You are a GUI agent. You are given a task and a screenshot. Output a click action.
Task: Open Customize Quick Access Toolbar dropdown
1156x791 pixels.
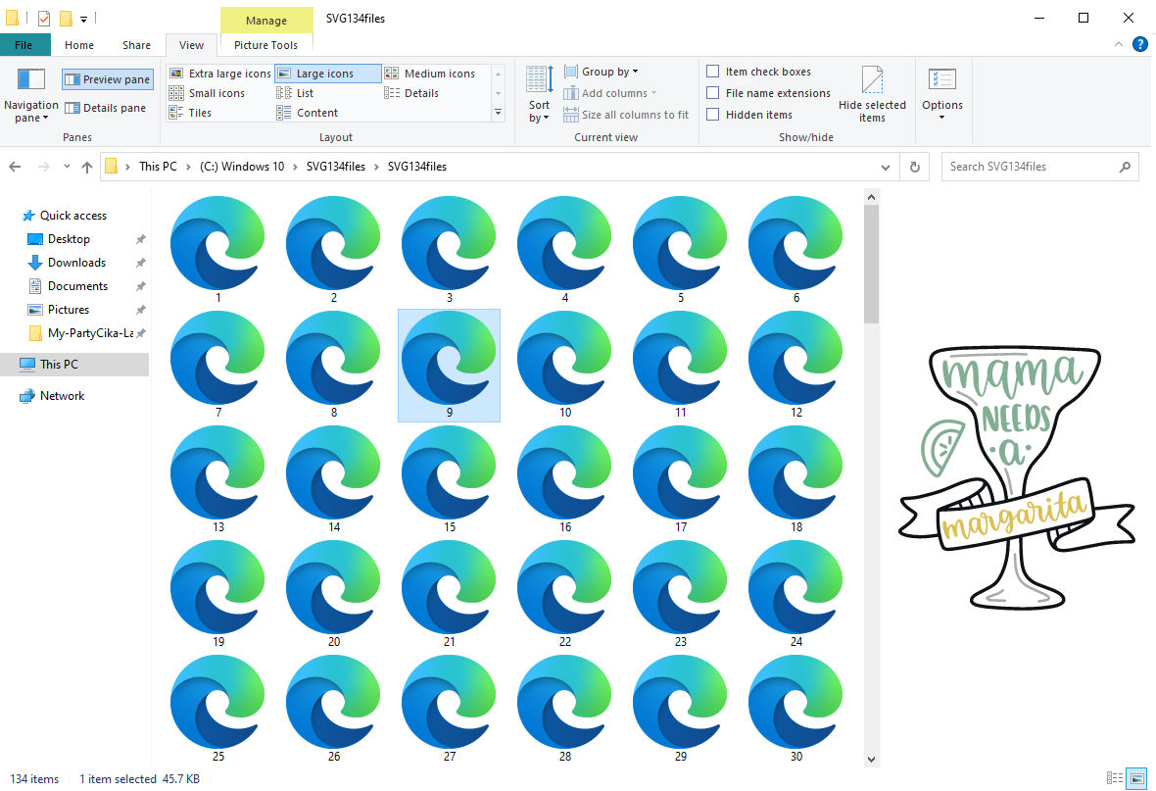point(84,20)
